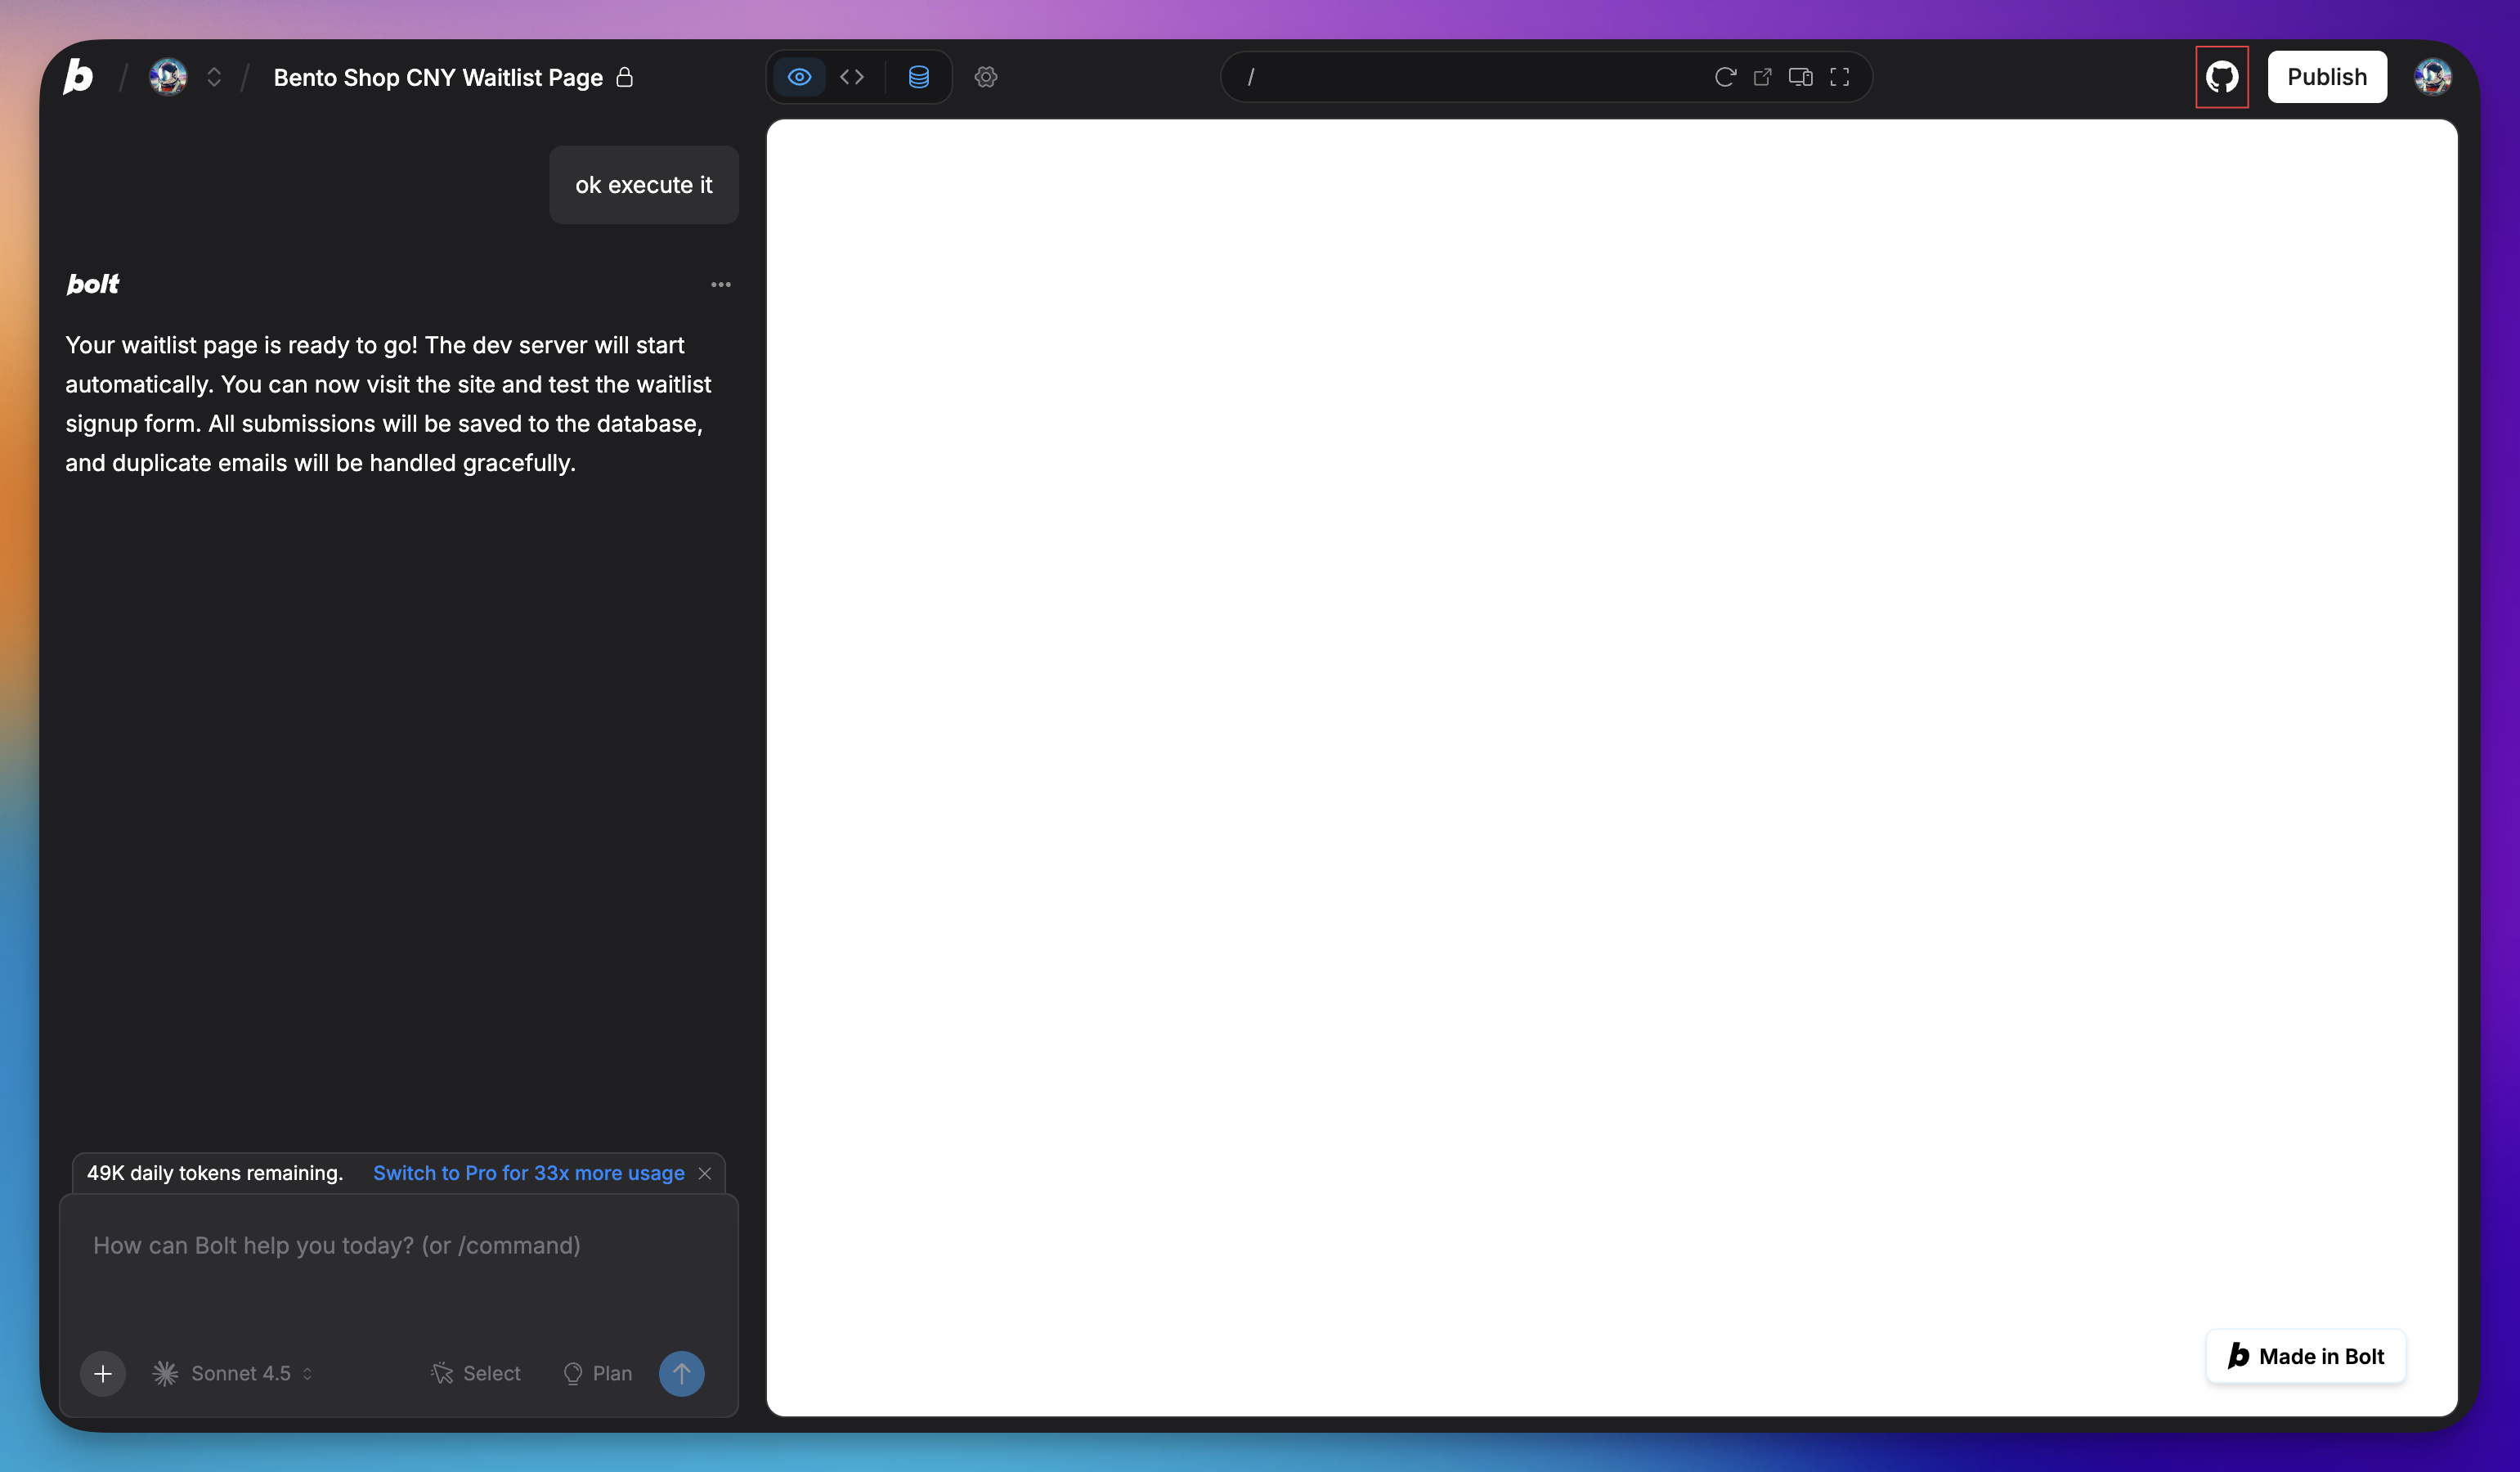Open the project switcher chevron
The width and height of the screenshot is (2520, 1472).
214,76
